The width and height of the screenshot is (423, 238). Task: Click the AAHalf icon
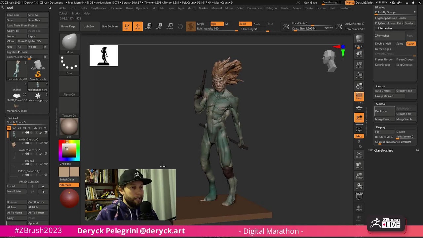pos(359,86)
